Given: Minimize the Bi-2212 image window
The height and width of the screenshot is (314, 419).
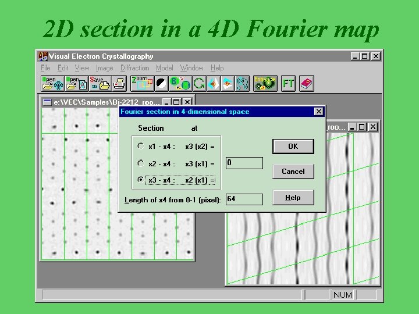Looking at the screenshot, I should 166,102.
